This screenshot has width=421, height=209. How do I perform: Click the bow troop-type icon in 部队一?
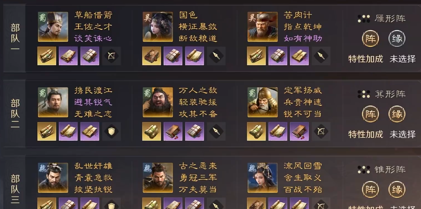pyautogui.click(x=112, y=56)
